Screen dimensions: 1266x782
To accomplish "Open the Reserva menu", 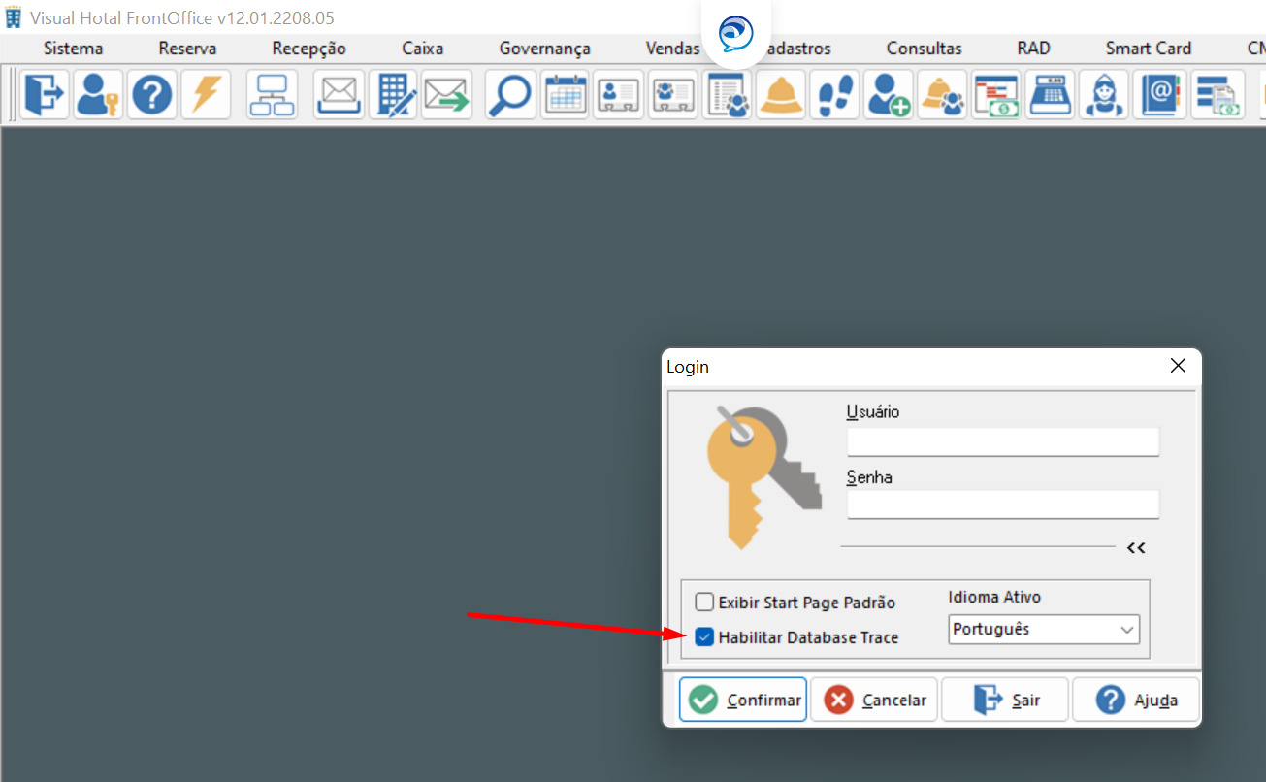I will (187, 49).
